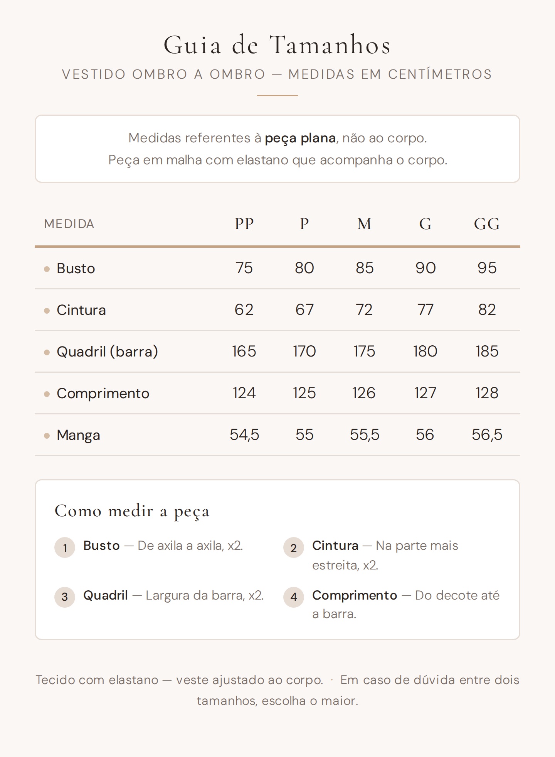Click the number 1 circle beside Busto

click(65, 547)
